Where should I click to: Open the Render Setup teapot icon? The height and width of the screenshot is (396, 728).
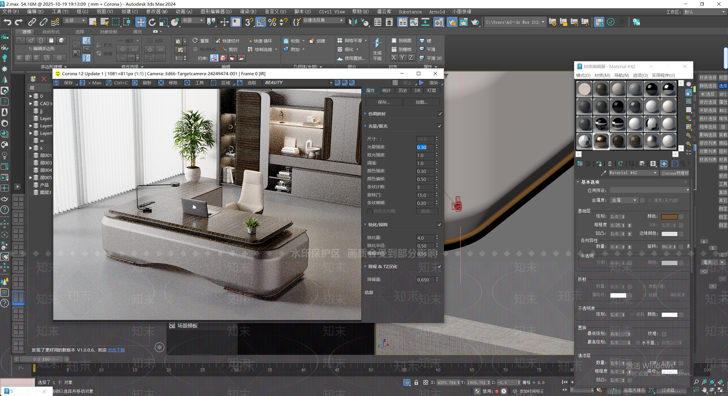452,22
